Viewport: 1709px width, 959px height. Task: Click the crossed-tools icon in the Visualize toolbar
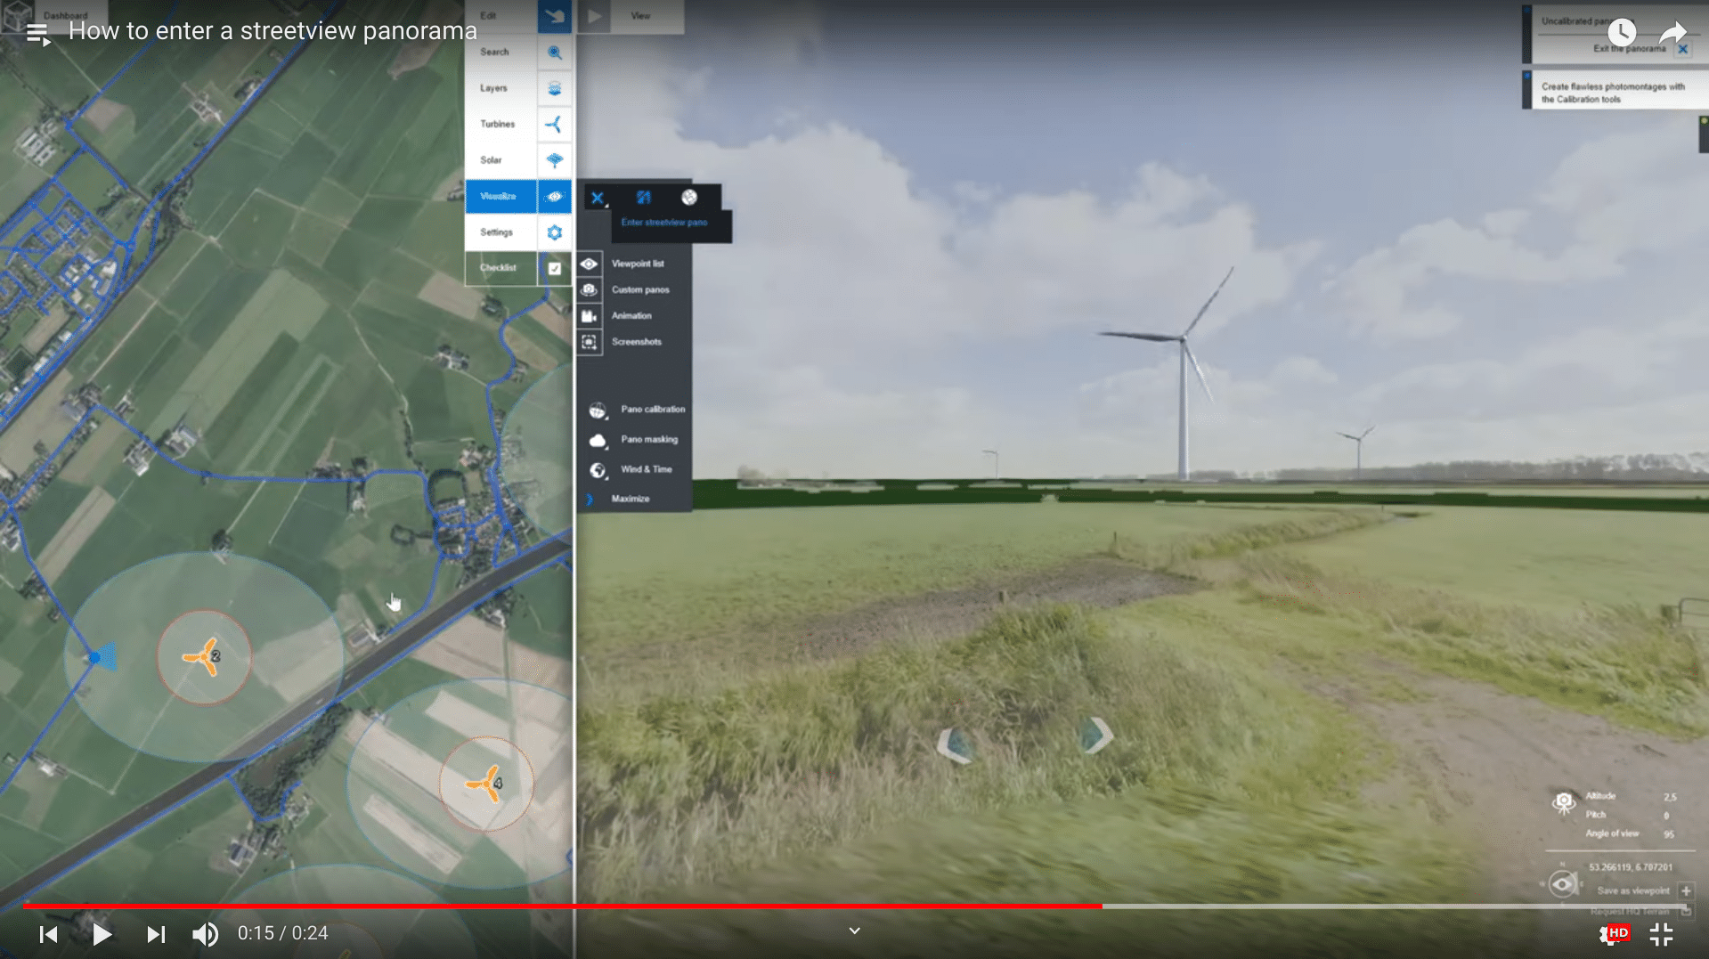click(x=598, y=198)
